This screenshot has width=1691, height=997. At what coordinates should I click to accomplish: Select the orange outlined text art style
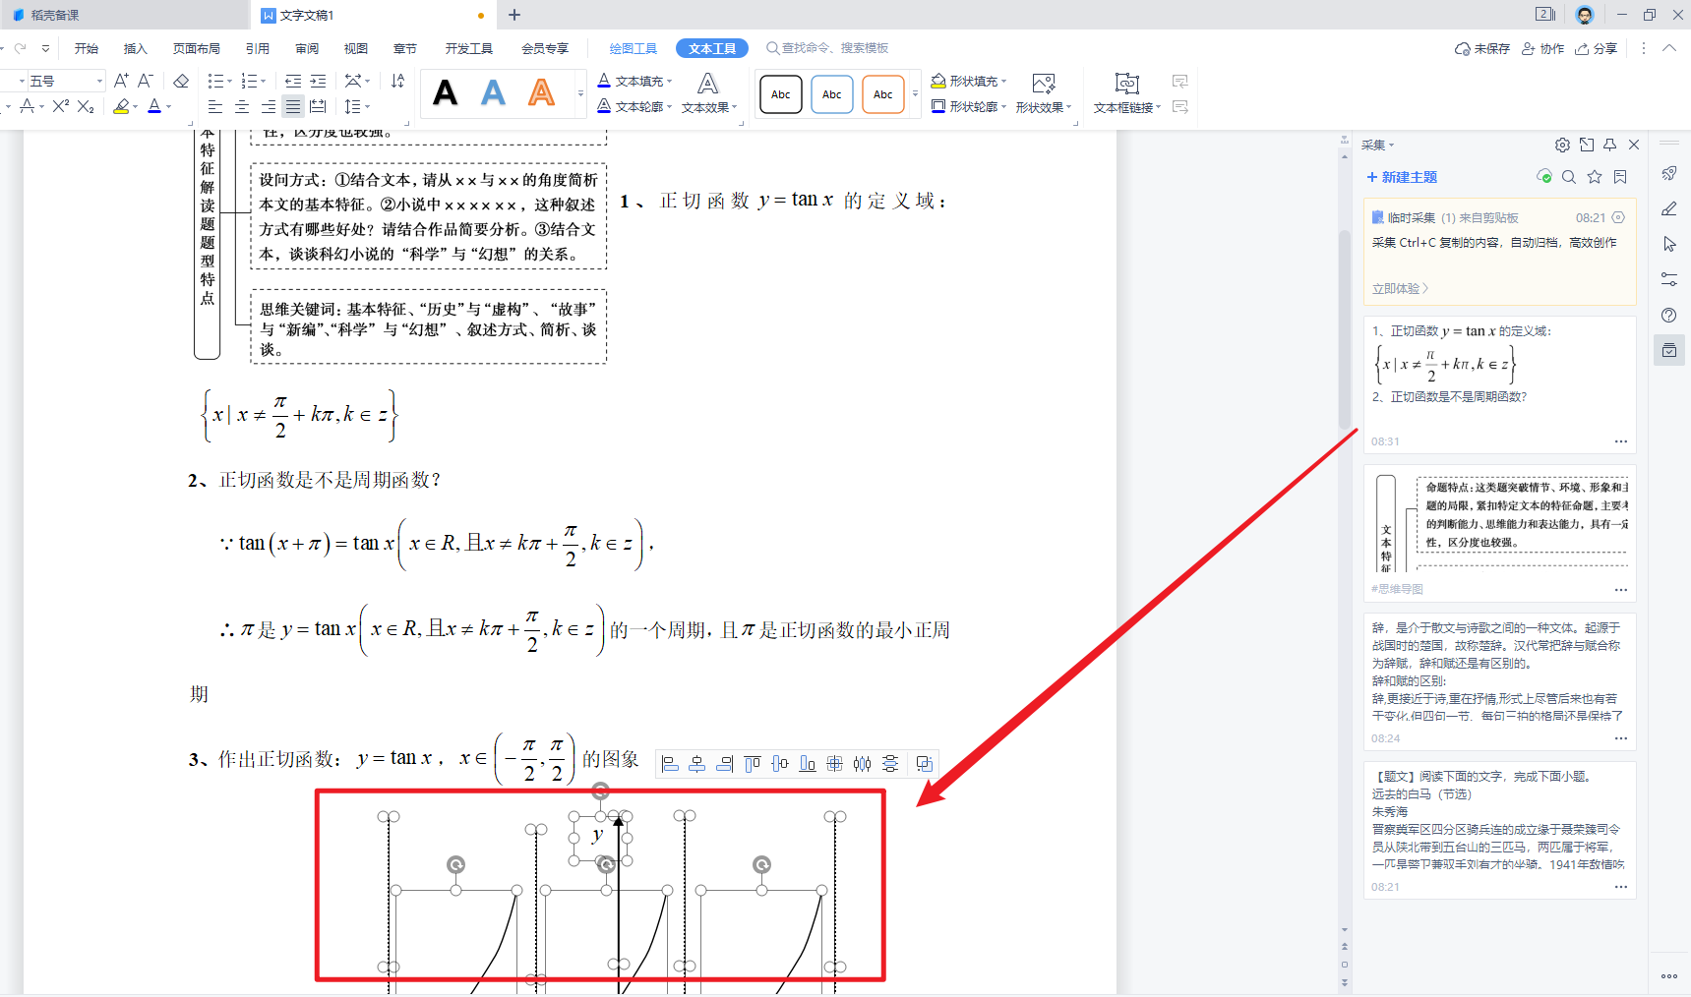541,93
